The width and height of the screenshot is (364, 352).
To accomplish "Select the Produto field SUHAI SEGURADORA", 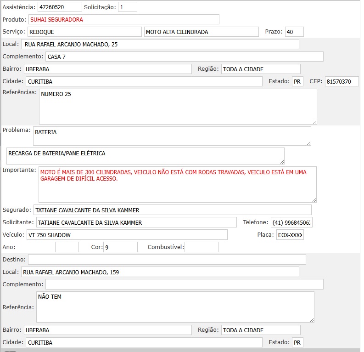I will coord(124,19).
